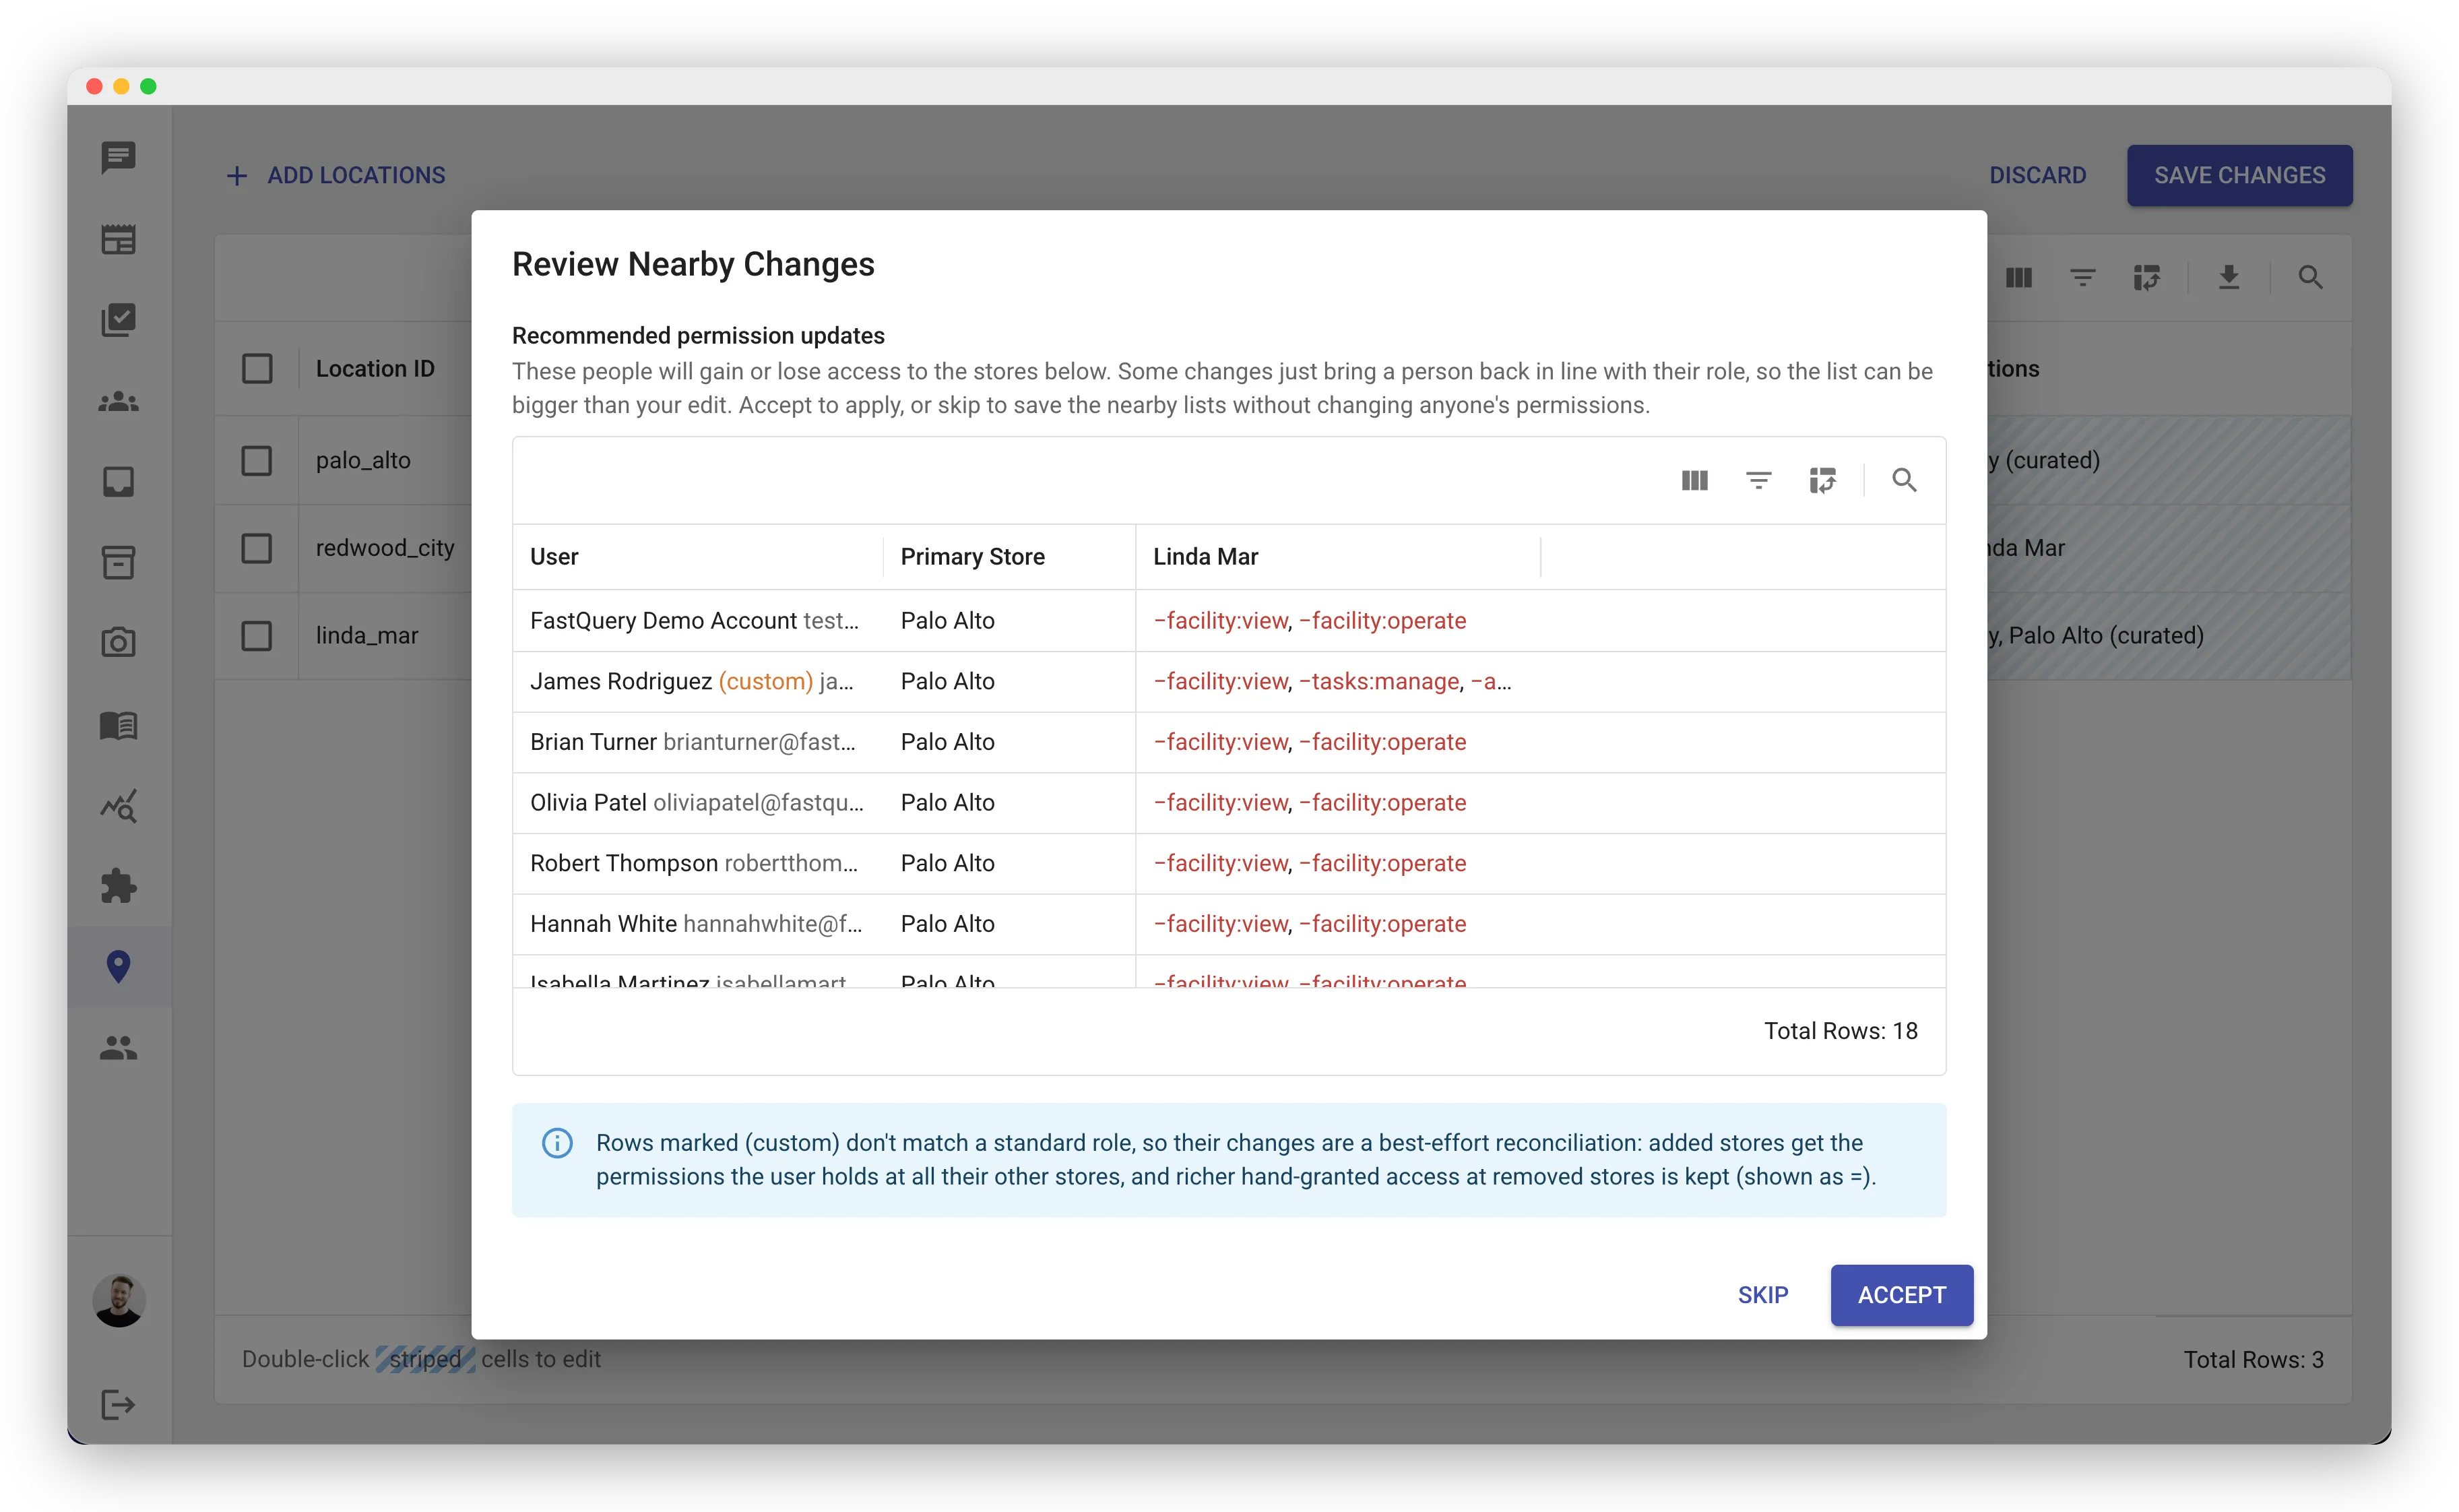Click the Total Rows: 3 footer text
Image resolution: width=2459 pixels, height=1512 pixels.
pos(2253,1360)
